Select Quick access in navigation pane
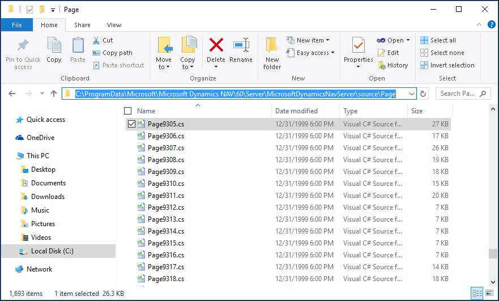The image size is (499, 301). 45,120
